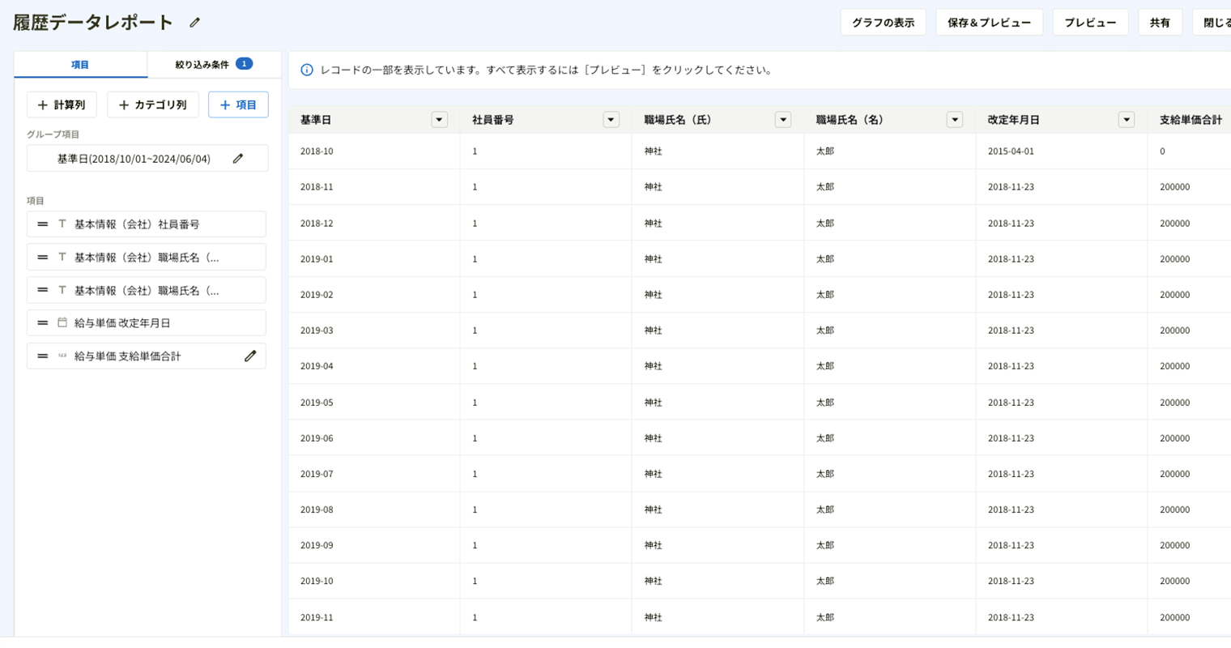Click 太郎 in the 2019-08 row
This screenshot has width=1231, height=648.
[x=824, y=509]
